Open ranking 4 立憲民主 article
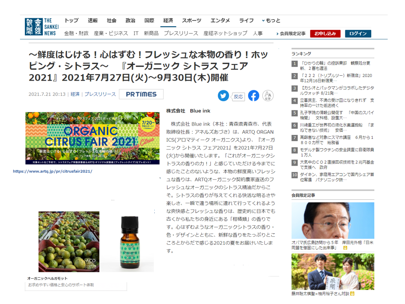 click(337, 103)
